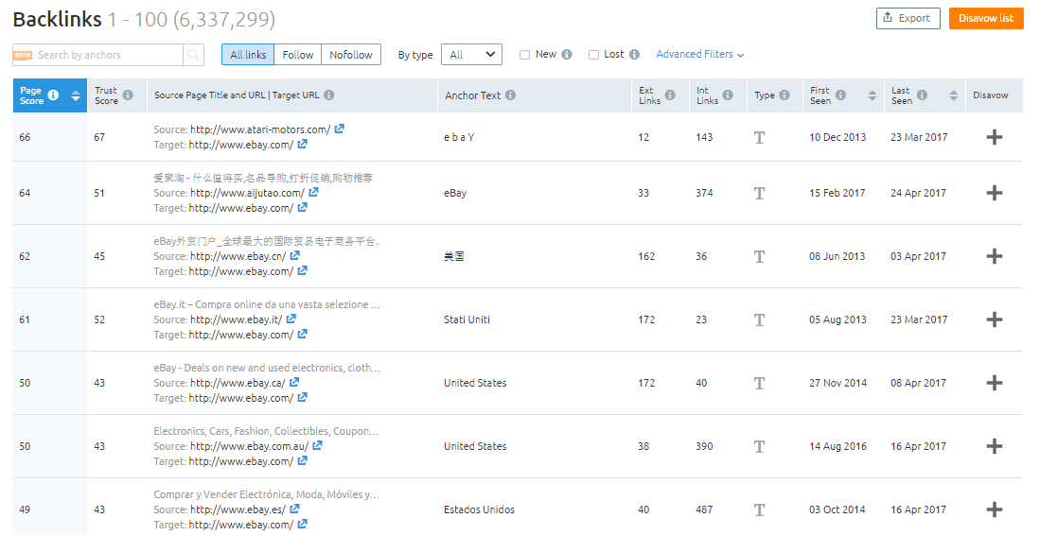Screen dimensions: 1040x535
Task: Click last seen date '24 Apr 2017'
Action: (x=918, y=193)
